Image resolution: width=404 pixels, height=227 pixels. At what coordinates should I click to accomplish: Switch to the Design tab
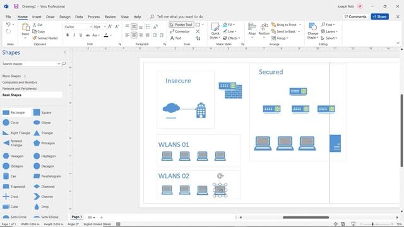point(64,17)
